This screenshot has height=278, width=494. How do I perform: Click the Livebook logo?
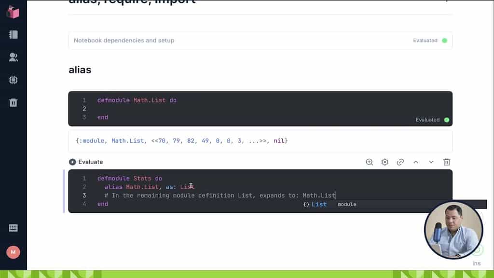point(13,12)
